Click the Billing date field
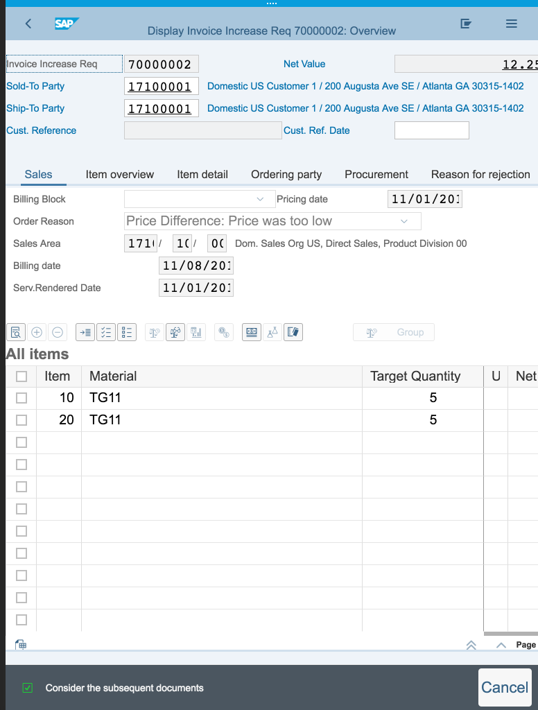 tap(196, 266)
